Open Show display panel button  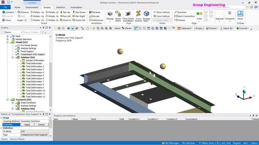click(x=240, y=16)
